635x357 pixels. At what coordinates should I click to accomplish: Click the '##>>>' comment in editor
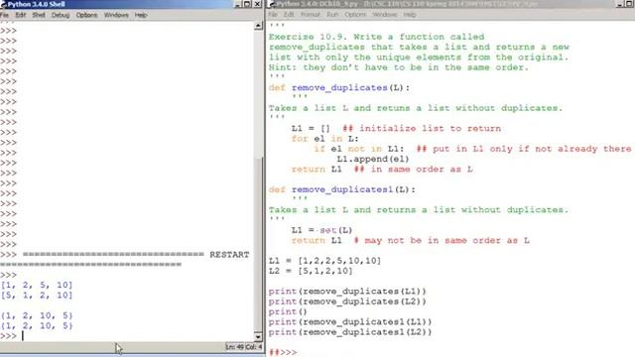coord(283,353)
